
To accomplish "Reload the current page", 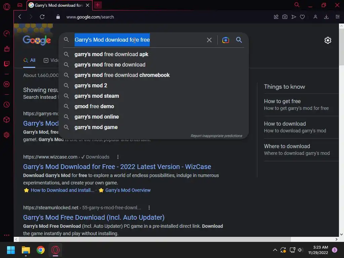I will click(x=42, y=17).
